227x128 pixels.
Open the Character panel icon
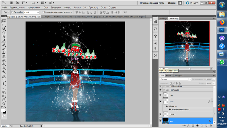tap(155, 43)
